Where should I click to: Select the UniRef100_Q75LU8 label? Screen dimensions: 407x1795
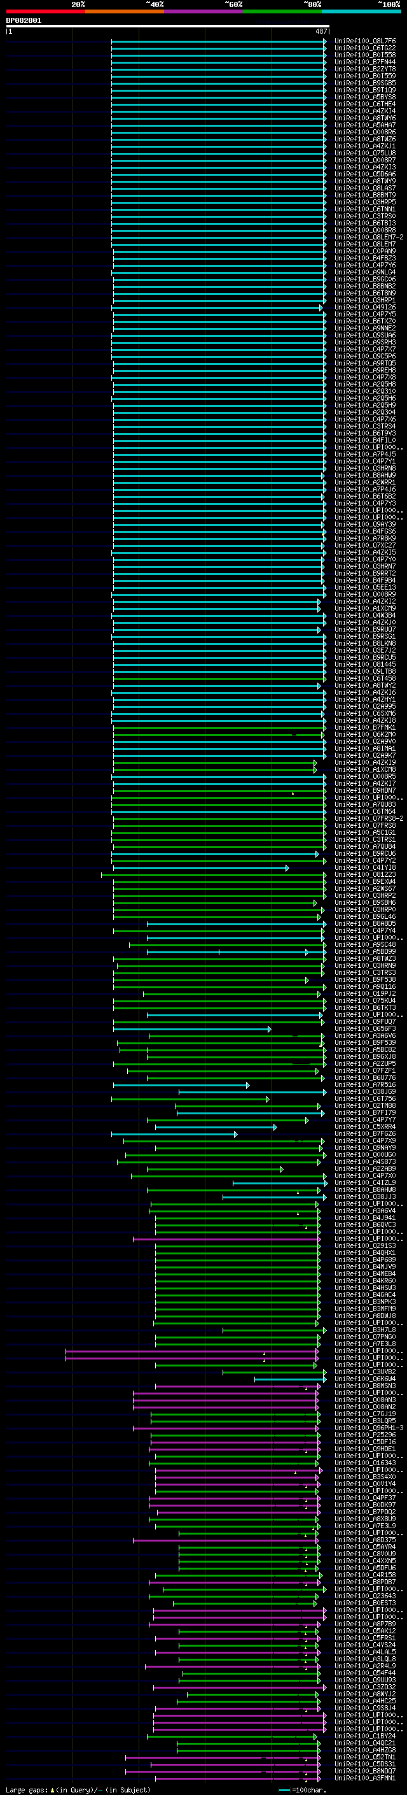365,153
